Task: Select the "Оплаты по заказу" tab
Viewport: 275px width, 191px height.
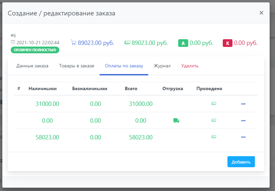Action: pyautogui.click(x=124, y=66)
